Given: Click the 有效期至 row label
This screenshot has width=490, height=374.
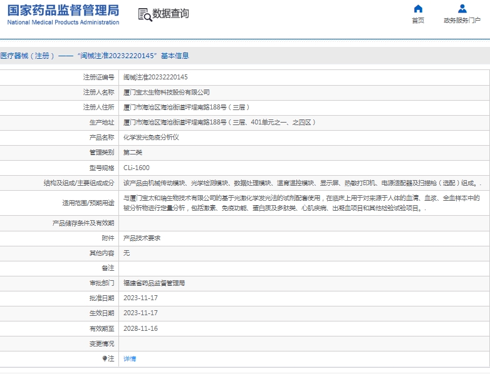Looking at the screenshot, I should click(x=102, y=328).
